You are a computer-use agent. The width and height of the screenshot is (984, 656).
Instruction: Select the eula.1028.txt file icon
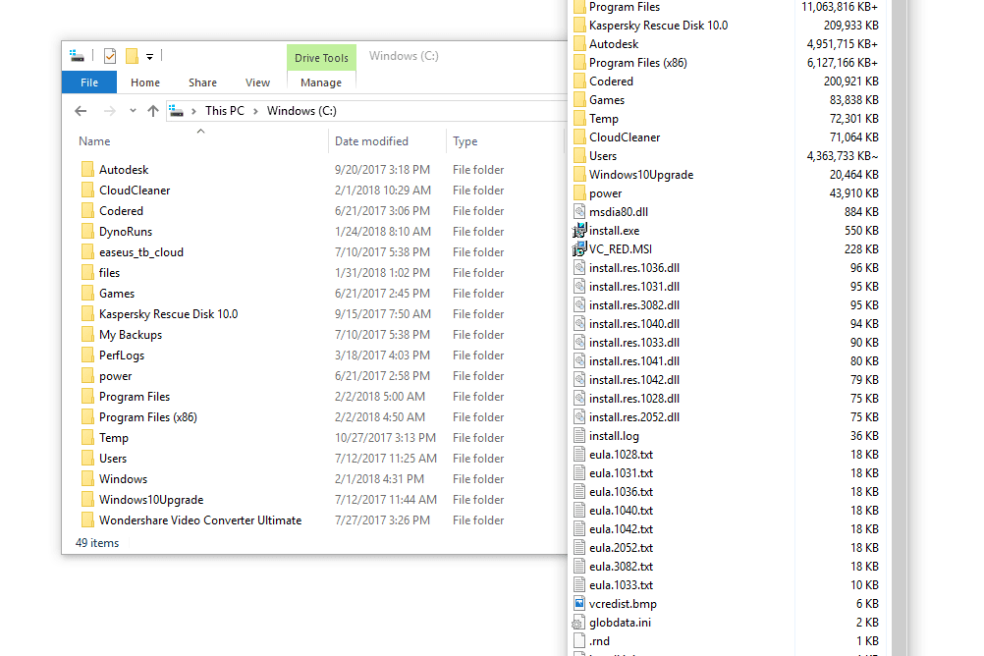point(579,455)
